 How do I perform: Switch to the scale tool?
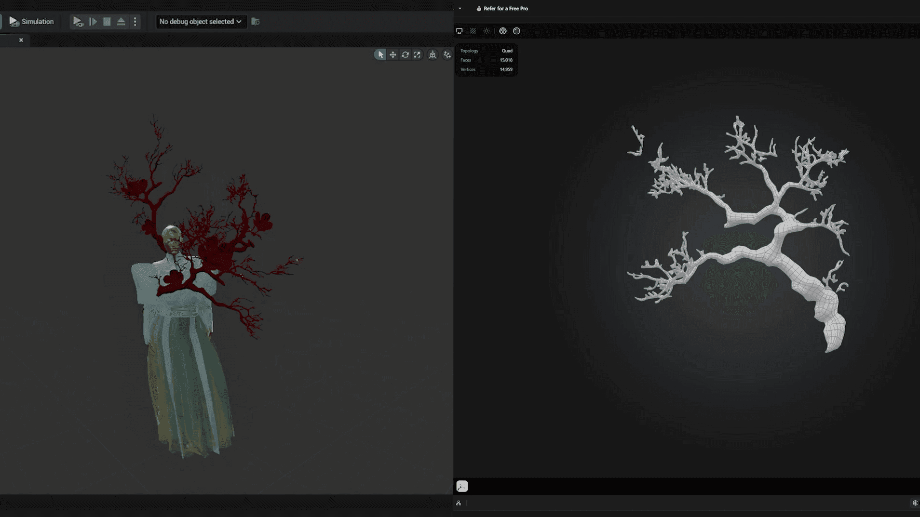coord(417,55)
